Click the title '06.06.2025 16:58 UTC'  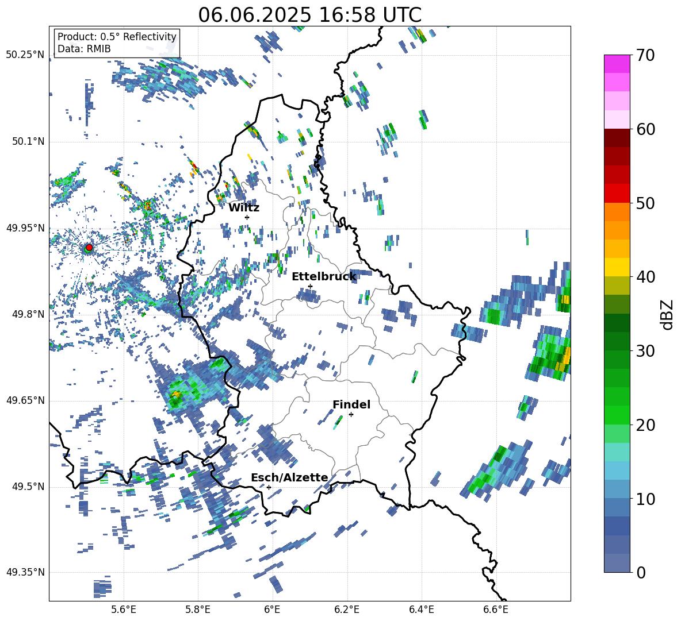pos(309,15)
